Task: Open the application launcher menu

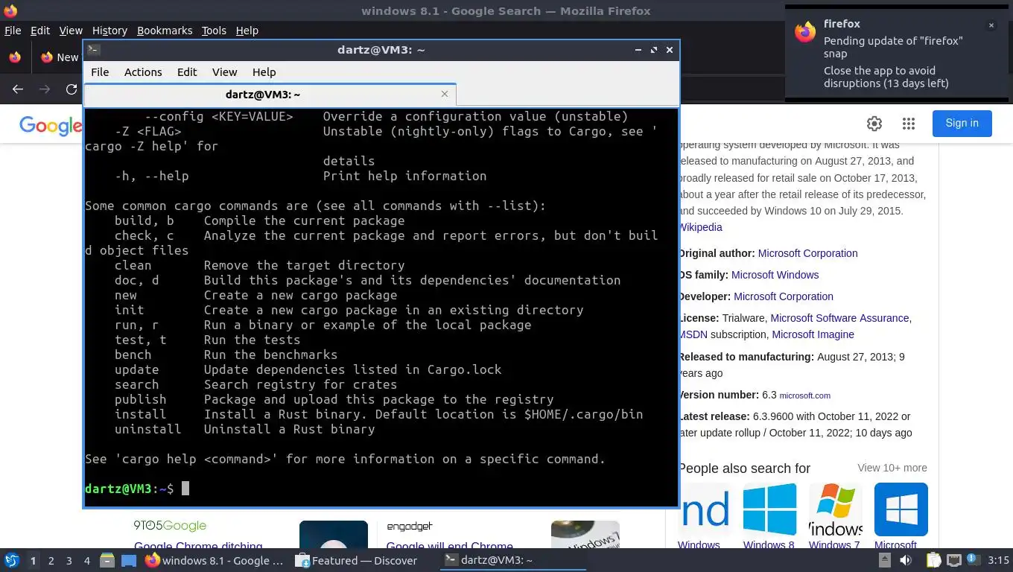Action: tap(12, 560)
